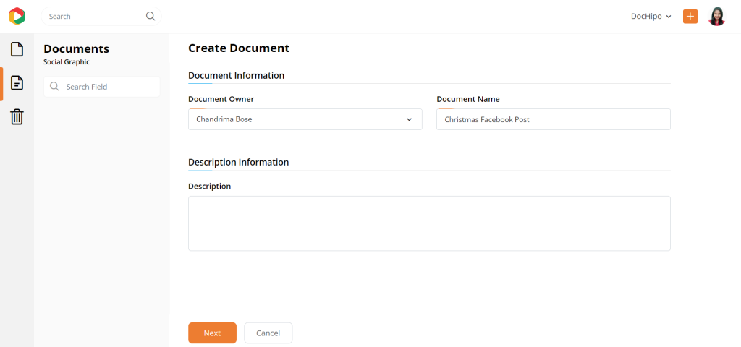Click inside the Description text area
This screenshot has height=347, width=741.
pyautogui.click(x=429, y=223)
